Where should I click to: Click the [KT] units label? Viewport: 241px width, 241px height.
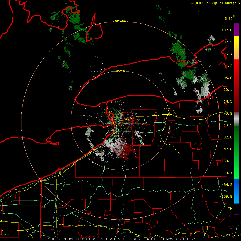click(x=228, y=18)
